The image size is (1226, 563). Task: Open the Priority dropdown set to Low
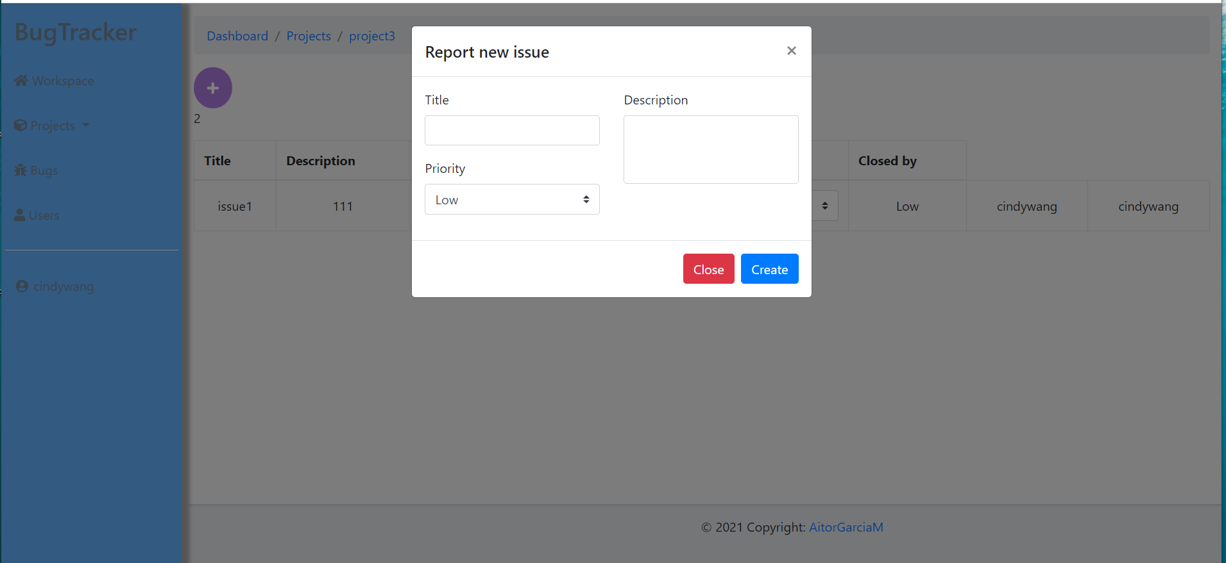(512, 200)
